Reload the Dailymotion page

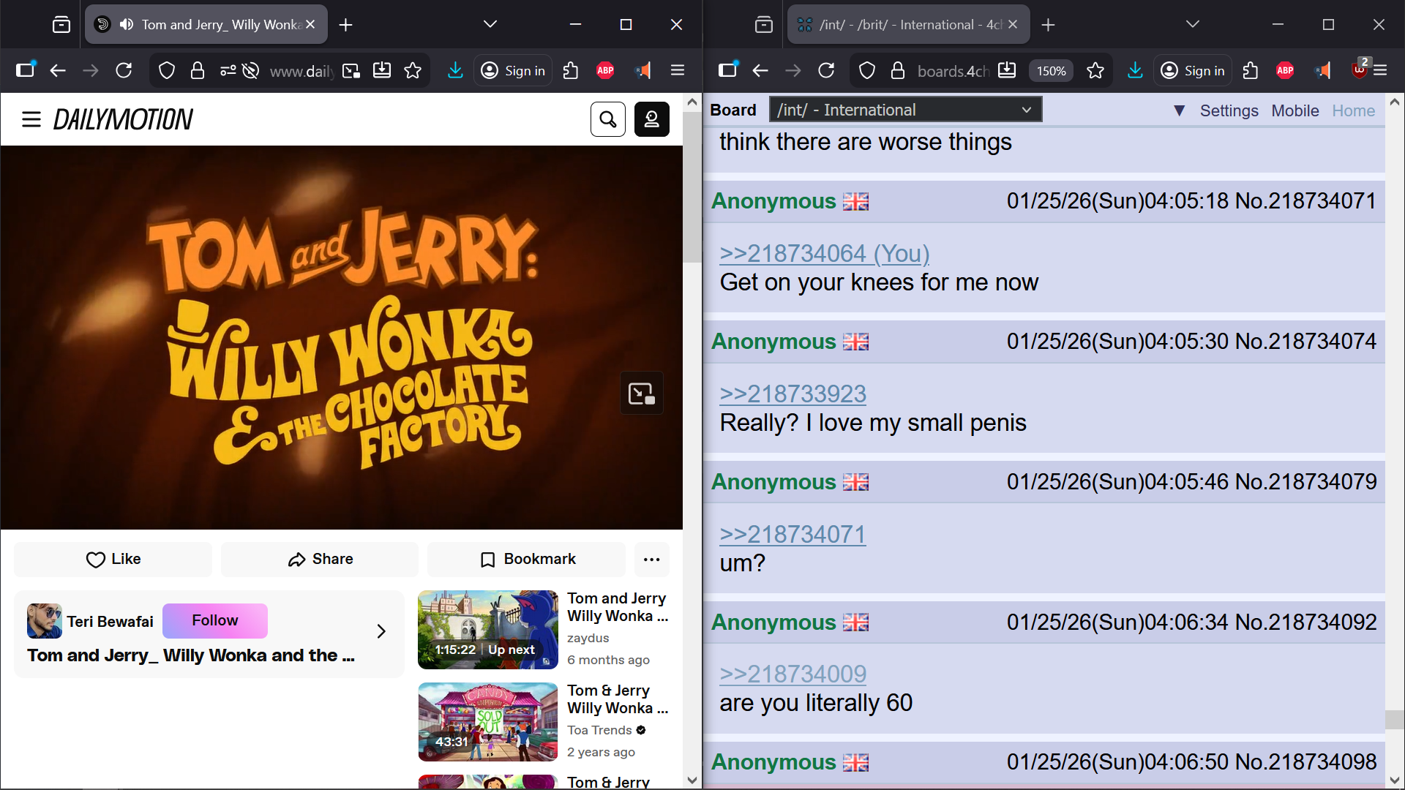[x=124, y=70]
